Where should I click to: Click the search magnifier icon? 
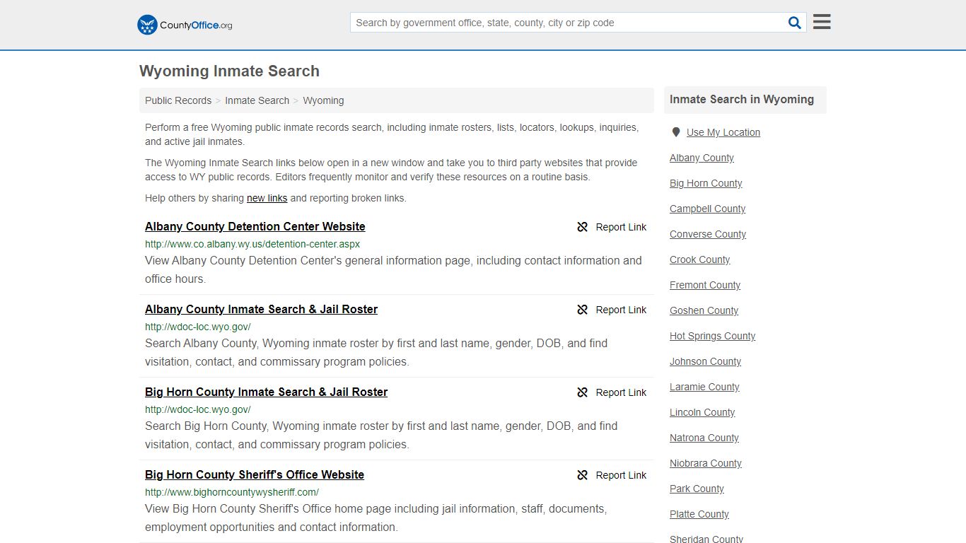coord(795,23)
